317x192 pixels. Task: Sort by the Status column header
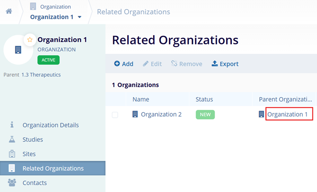[x=204, y=99]
